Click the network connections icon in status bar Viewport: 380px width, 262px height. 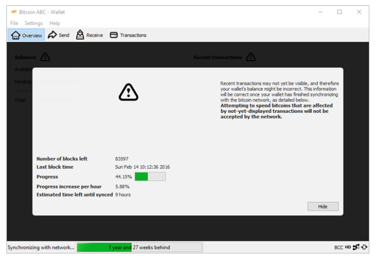356,247
